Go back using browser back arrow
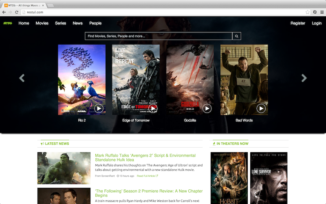Viewport: 326px width, 204px height. (x=4, y=12)
